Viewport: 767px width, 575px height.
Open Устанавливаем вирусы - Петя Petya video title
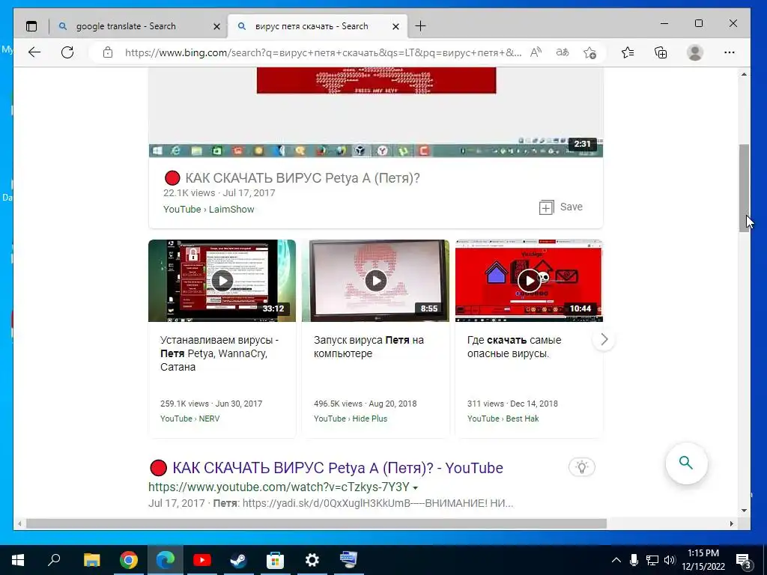[219, 353]
